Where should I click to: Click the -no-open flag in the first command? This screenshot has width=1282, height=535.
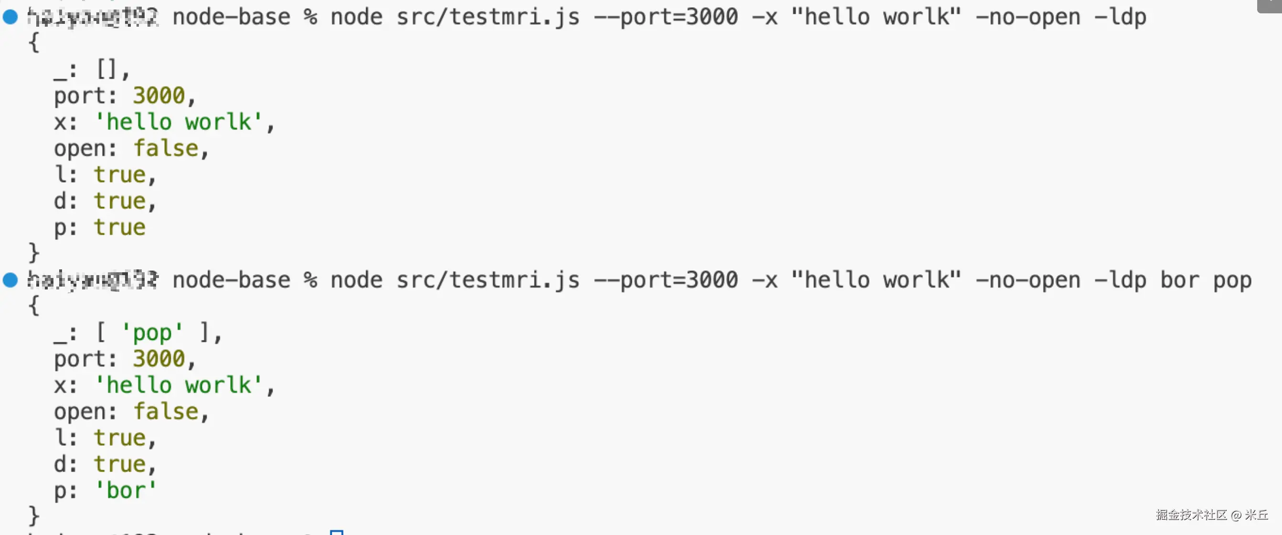(1028, 17)
